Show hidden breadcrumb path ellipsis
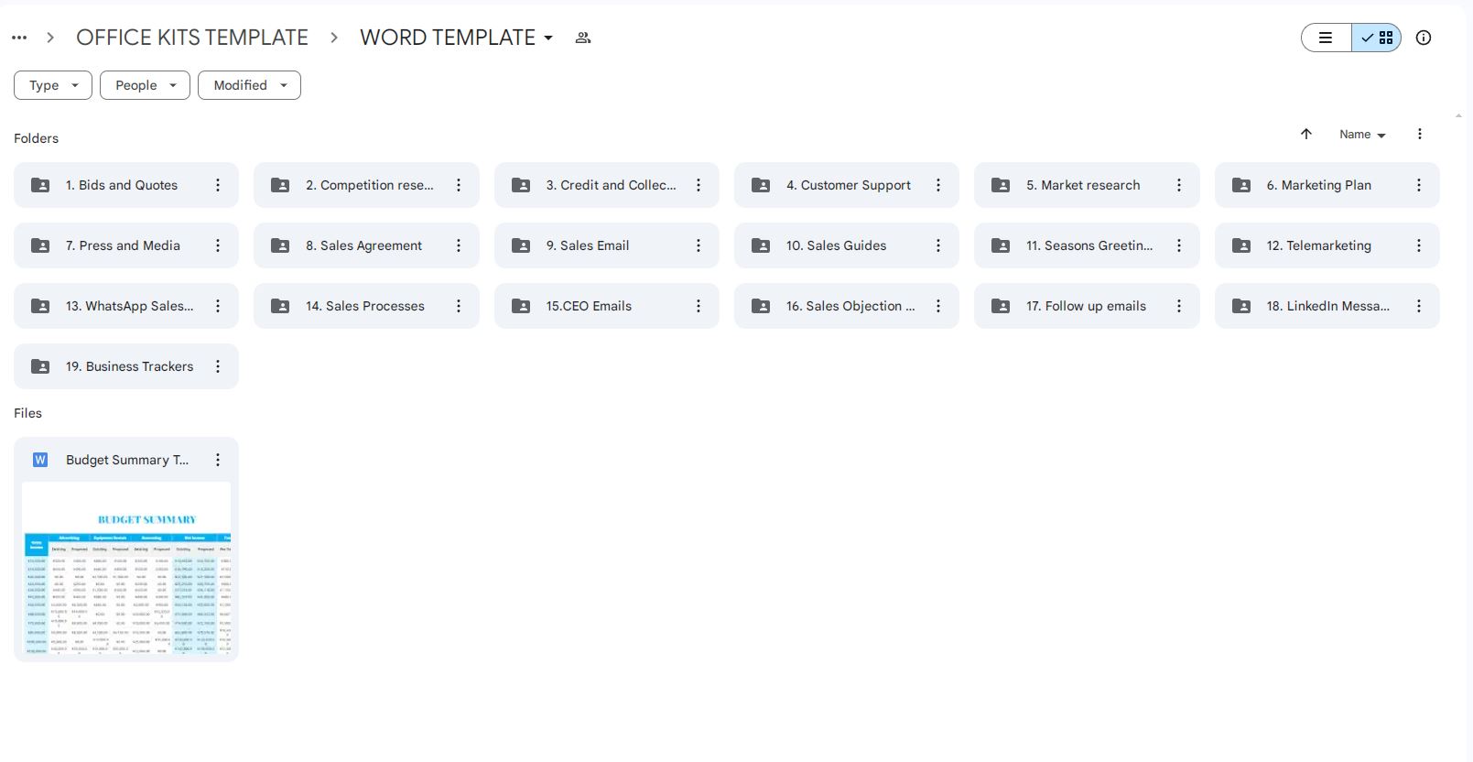 pyautogui.click(x=19, y=38)
